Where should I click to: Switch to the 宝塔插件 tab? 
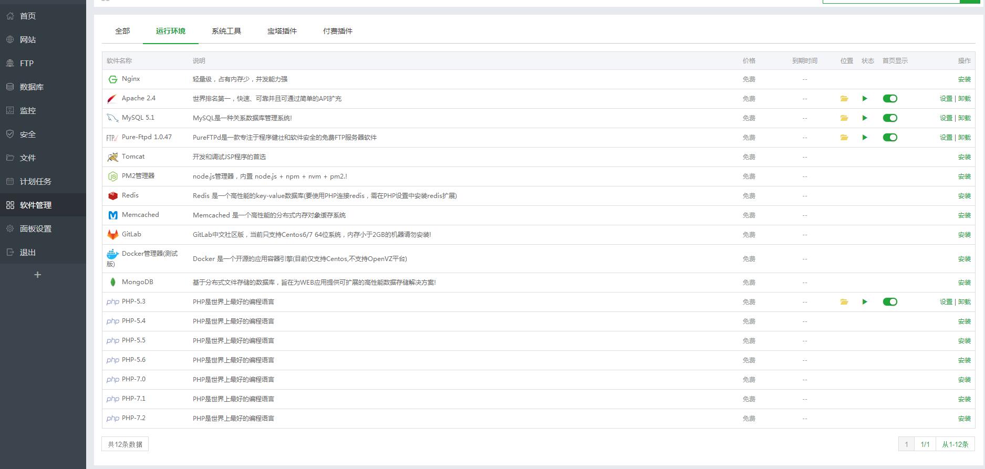282,31
